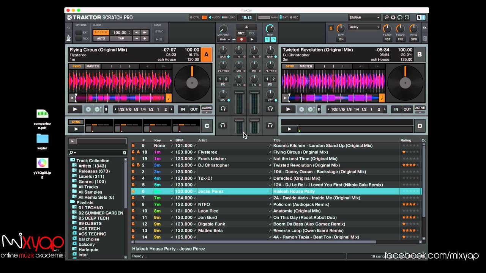Click headphone cue icon for deck B

click(270, 109)
